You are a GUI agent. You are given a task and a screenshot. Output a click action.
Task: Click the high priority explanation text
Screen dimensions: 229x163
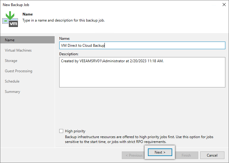139,139
